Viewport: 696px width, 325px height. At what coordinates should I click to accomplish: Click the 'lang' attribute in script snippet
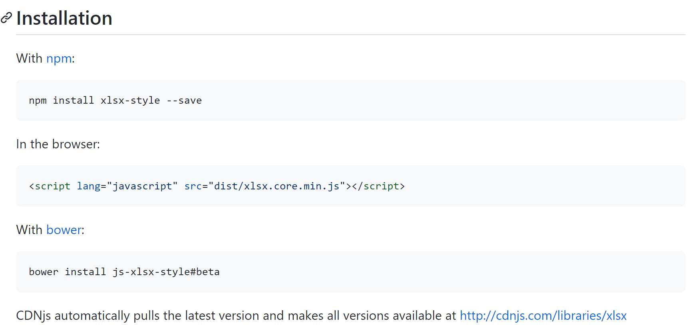(x=88, y=186)
